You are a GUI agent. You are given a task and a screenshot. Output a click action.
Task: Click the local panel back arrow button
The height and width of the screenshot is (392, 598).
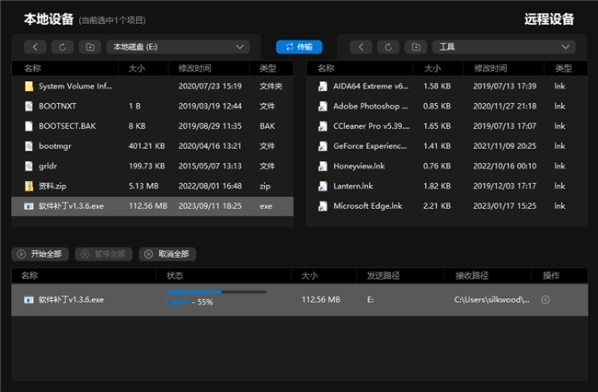35,47
